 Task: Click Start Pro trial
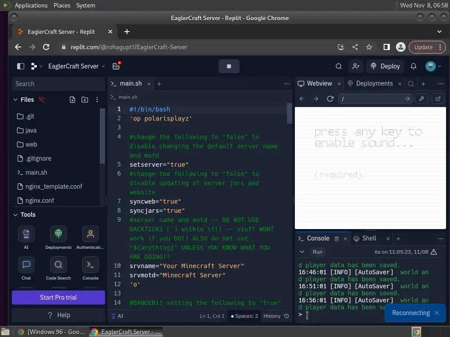[58, 298]
